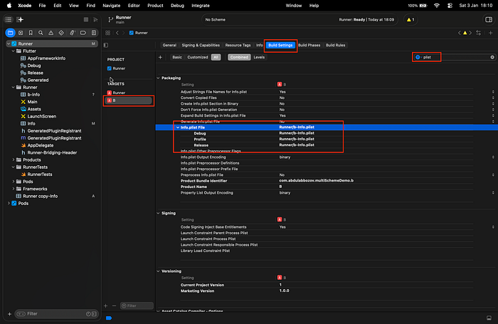This screenshot has height=324, width=498.
Task: Stop the running scheme
Action: (x=86, y=20)
